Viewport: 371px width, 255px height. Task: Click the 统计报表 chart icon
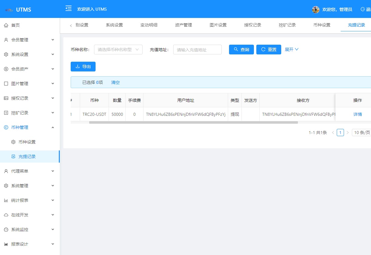6,200
